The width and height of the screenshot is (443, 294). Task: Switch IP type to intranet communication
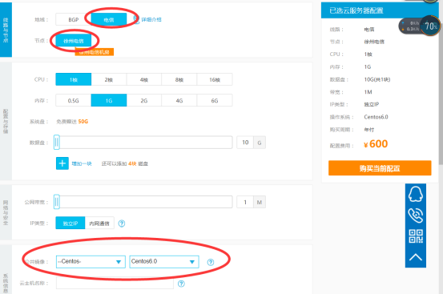tap(99, 224)
